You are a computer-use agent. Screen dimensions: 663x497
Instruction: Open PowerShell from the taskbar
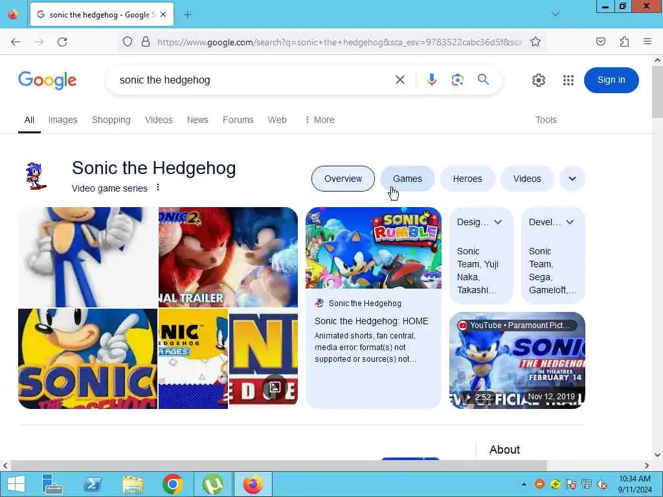pyautogui.click(x=93, y=484)
